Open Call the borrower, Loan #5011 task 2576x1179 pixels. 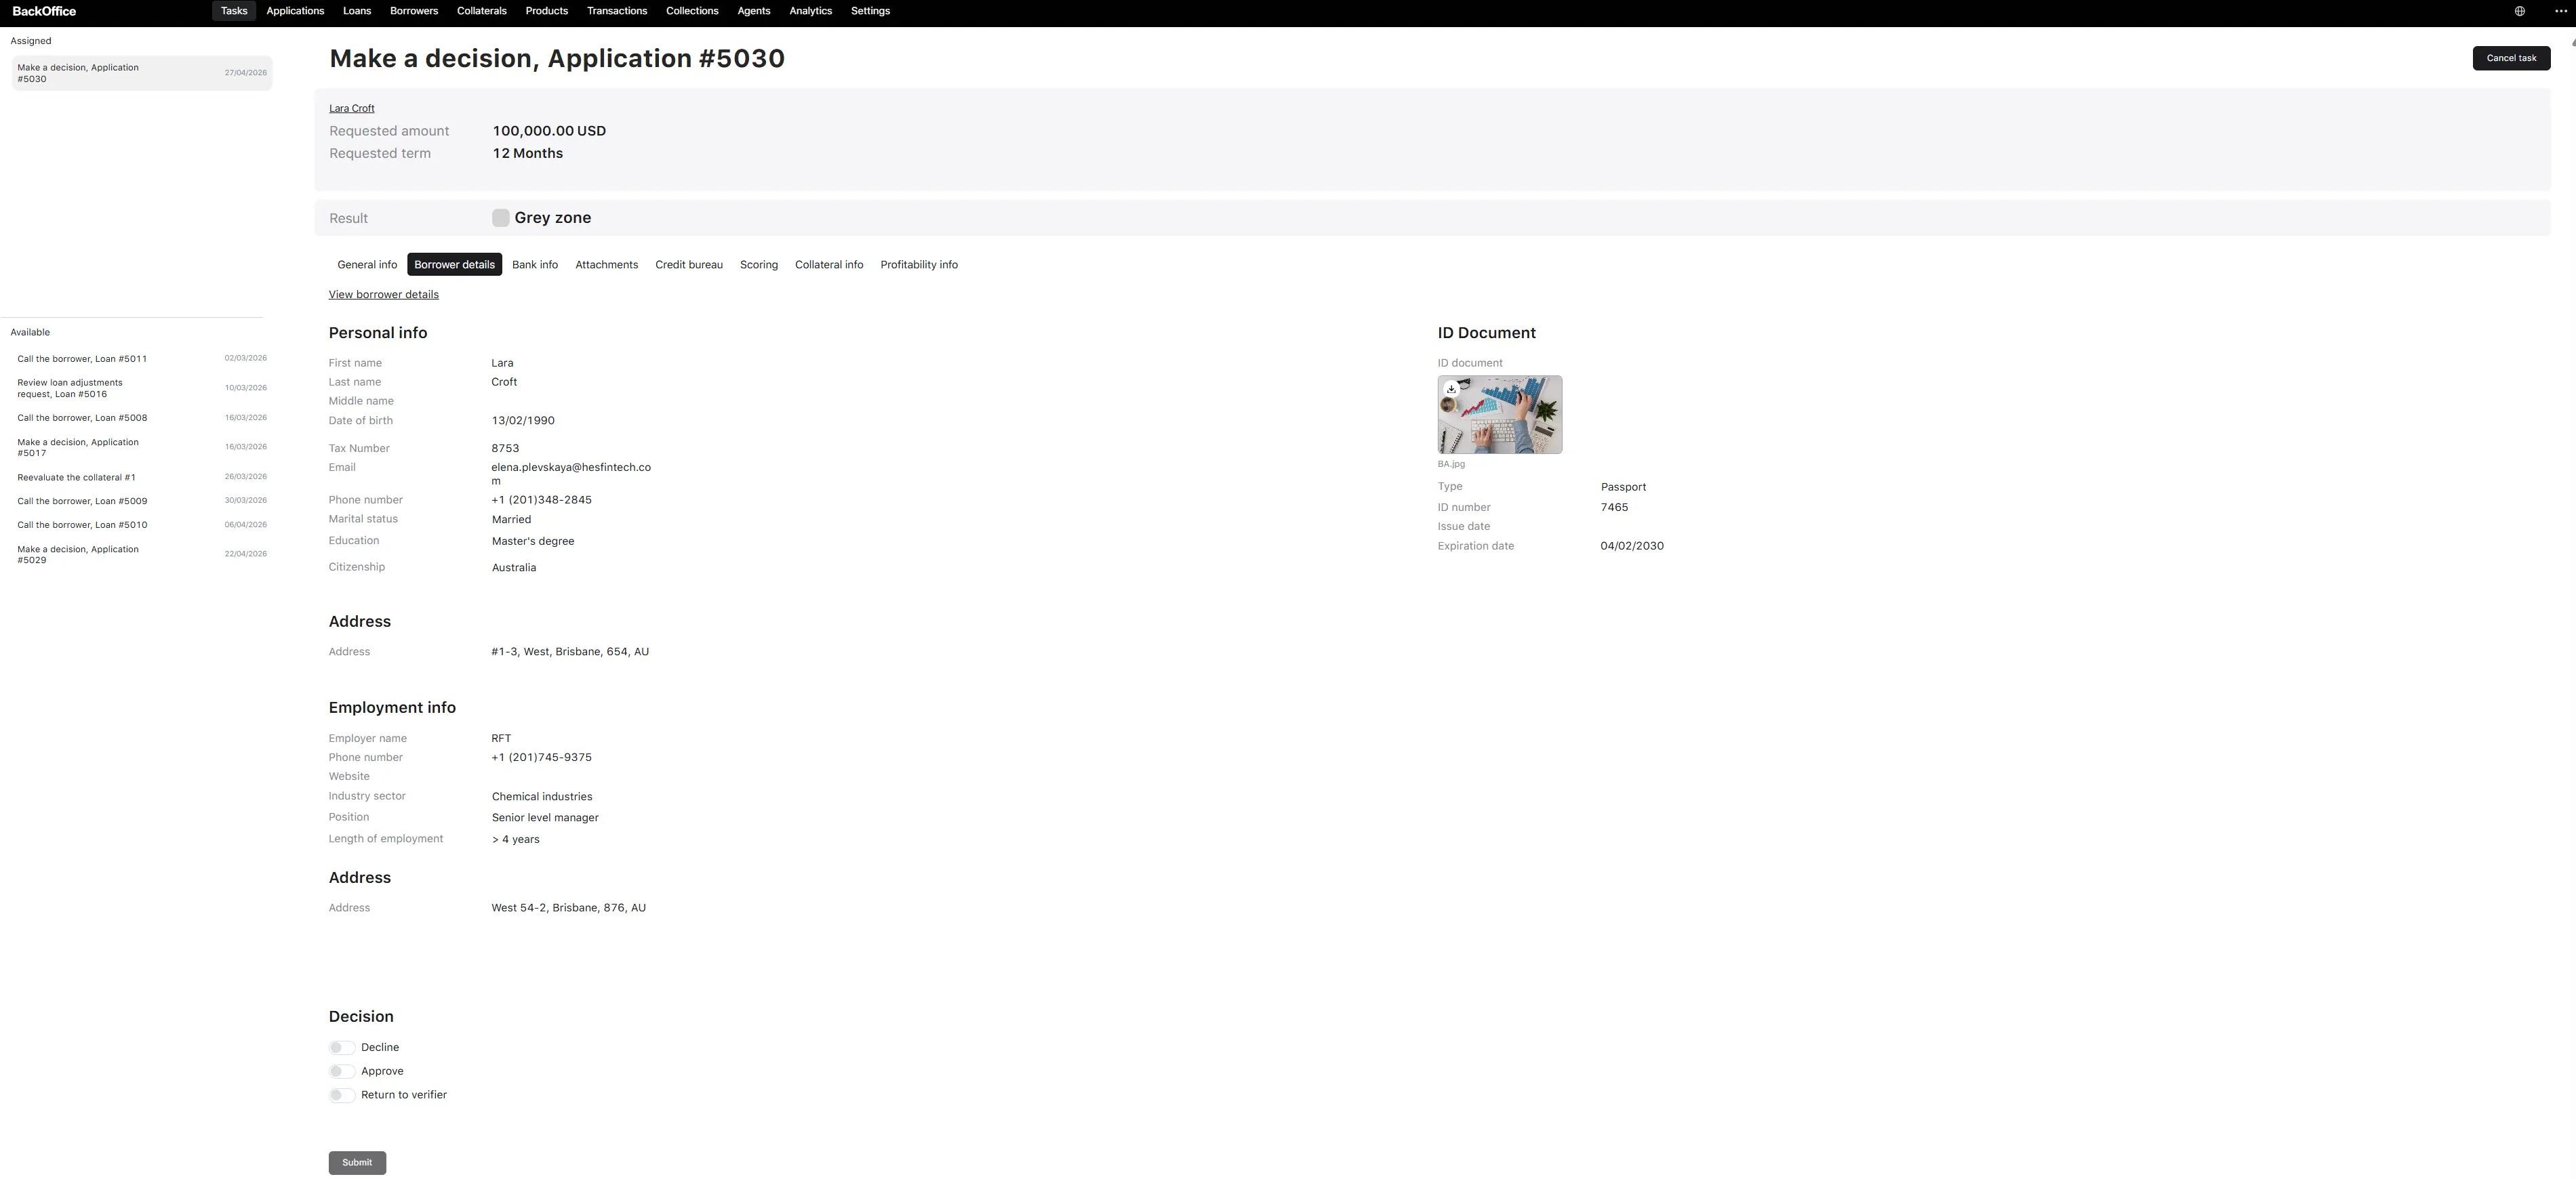click(142, 358)
